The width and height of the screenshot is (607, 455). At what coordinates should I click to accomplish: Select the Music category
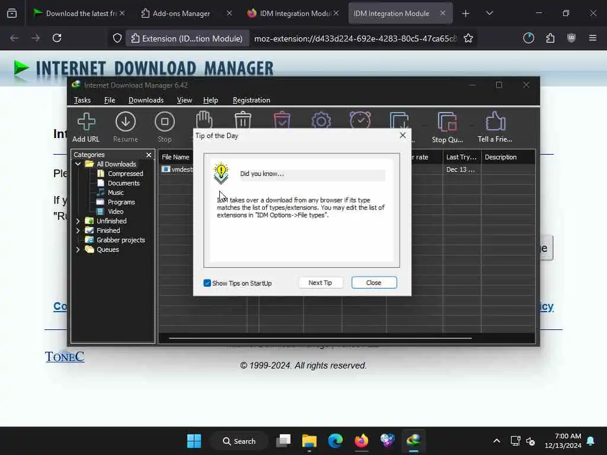[111, 193]
